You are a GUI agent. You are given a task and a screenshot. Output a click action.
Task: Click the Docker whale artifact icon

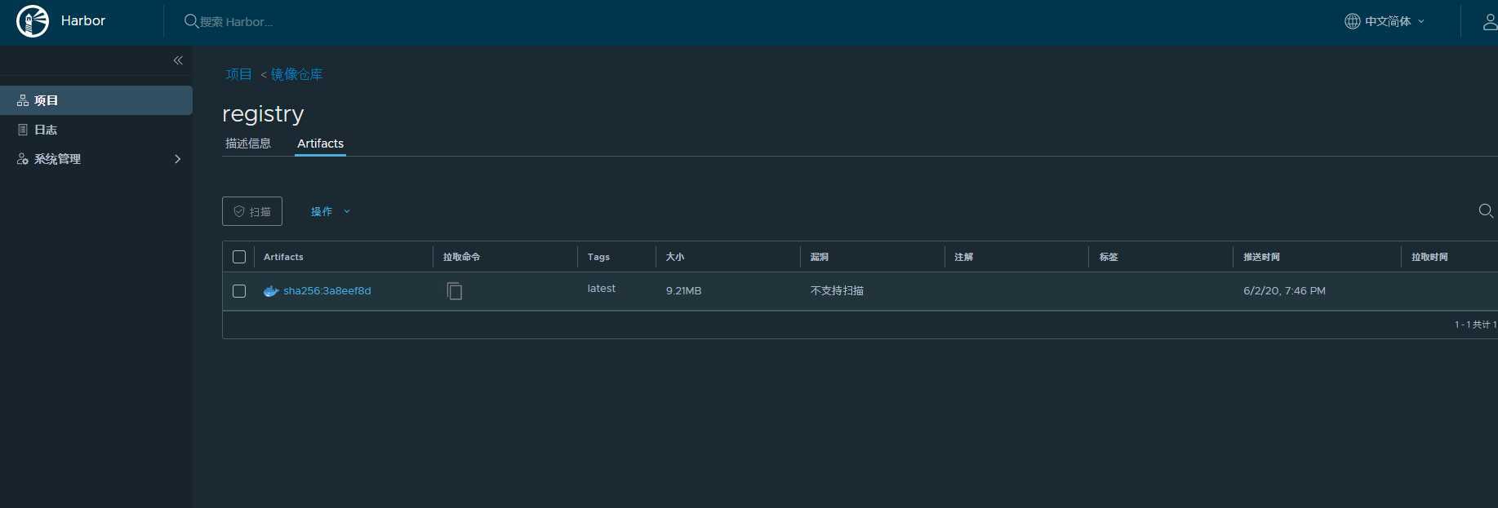pos(271,291)
